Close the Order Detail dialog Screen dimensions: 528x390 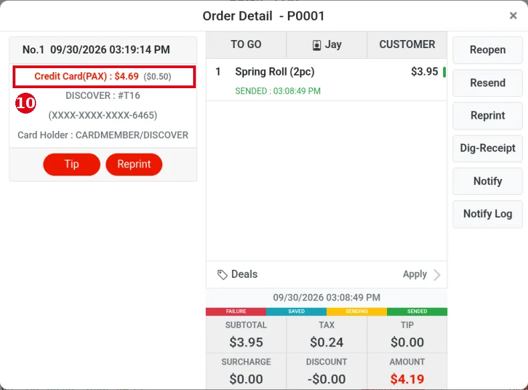pyautogui.click(x=513, y=15)
